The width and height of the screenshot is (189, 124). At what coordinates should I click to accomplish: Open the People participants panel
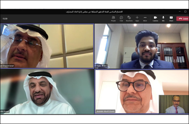pyautogui.click(x=113, y=19)
